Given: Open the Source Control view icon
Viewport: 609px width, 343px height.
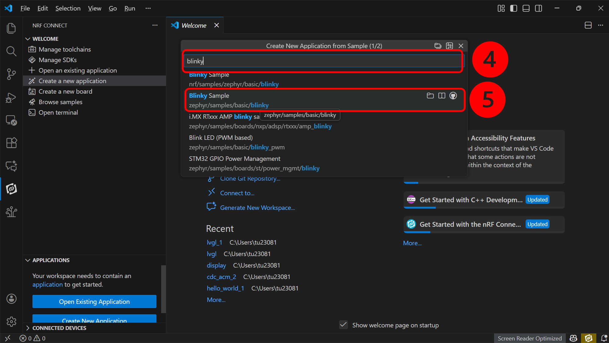Looking at the screenshot, I should pos(11,74).
